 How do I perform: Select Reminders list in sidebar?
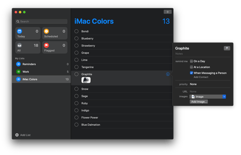point(41,64)
